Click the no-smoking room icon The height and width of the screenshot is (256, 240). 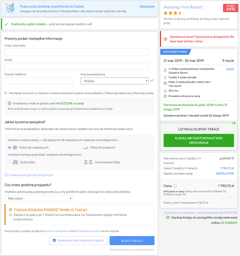click(x=15, y=147)
